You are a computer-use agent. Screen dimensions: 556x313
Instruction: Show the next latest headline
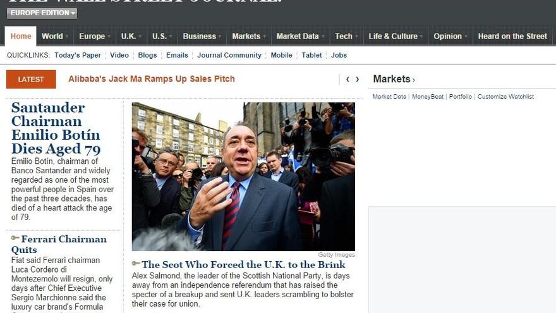(358, 79)
